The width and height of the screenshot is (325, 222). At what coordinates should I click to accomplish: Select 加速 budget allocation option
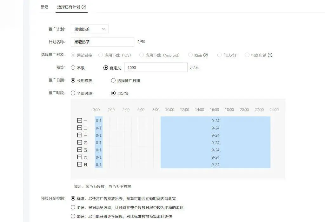(73, 216)
